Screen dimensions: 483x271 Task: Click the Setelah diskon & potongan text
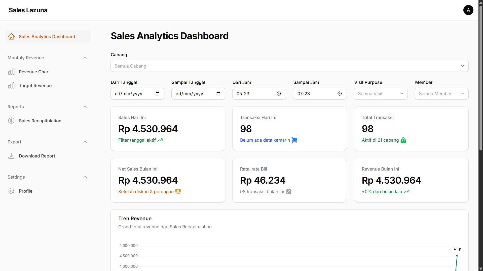coord(146,192)
